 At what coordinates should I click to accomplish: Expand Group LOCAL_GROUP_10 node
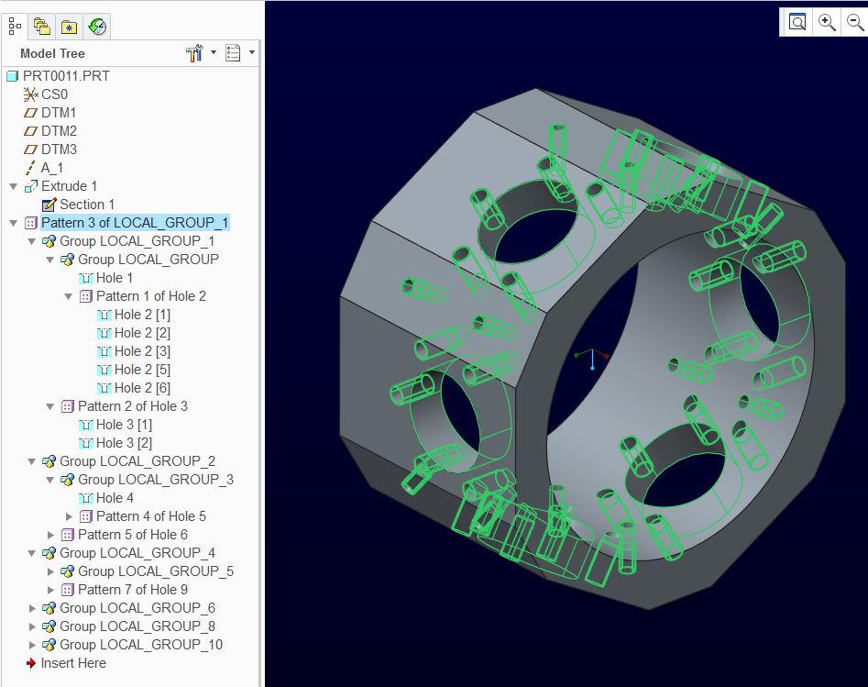pyautogui.click(x=32, y=644)
